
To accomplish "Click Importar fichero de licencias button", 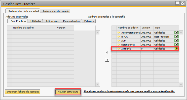I will [x=23, y=92].
